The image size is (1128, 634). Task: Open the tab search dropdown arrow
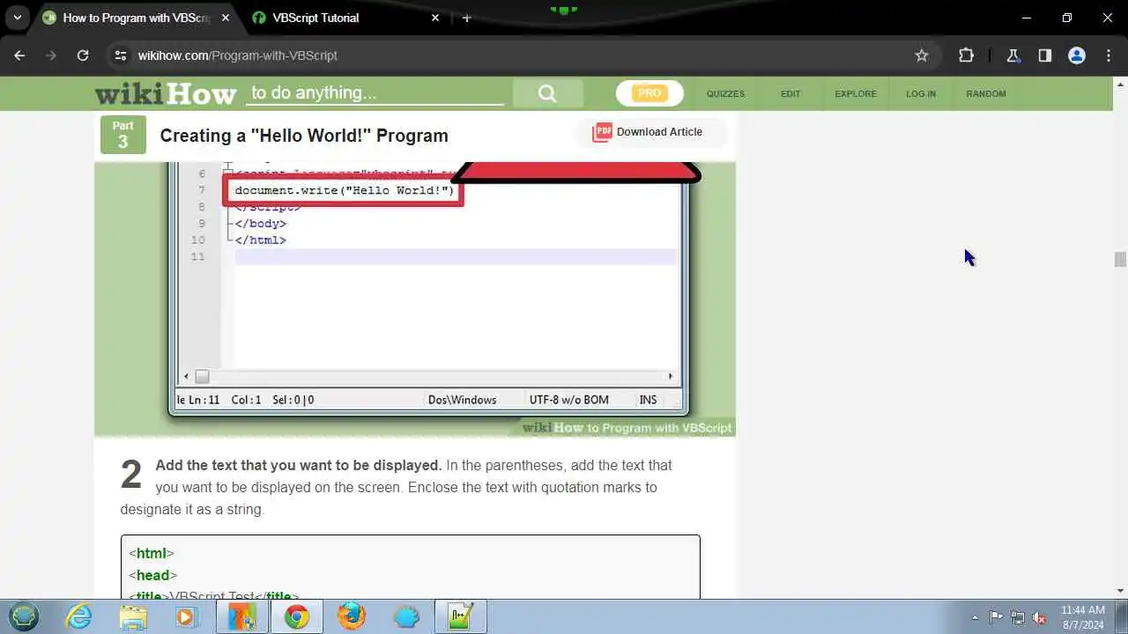[17, 18]
